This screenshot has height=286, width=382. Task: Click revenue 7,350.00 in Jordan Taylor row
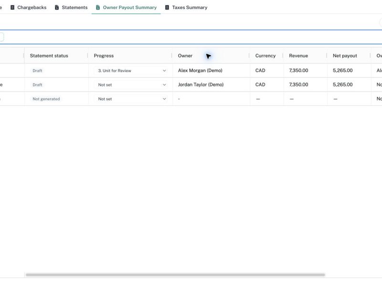tap(298, 85)
